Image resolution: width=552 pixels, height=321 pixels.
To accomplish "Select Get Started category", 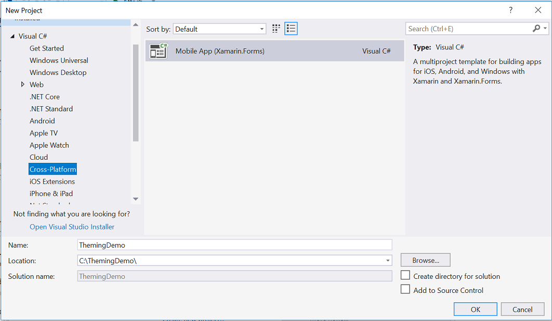I will pyautogui.click(x=47, y=48).
